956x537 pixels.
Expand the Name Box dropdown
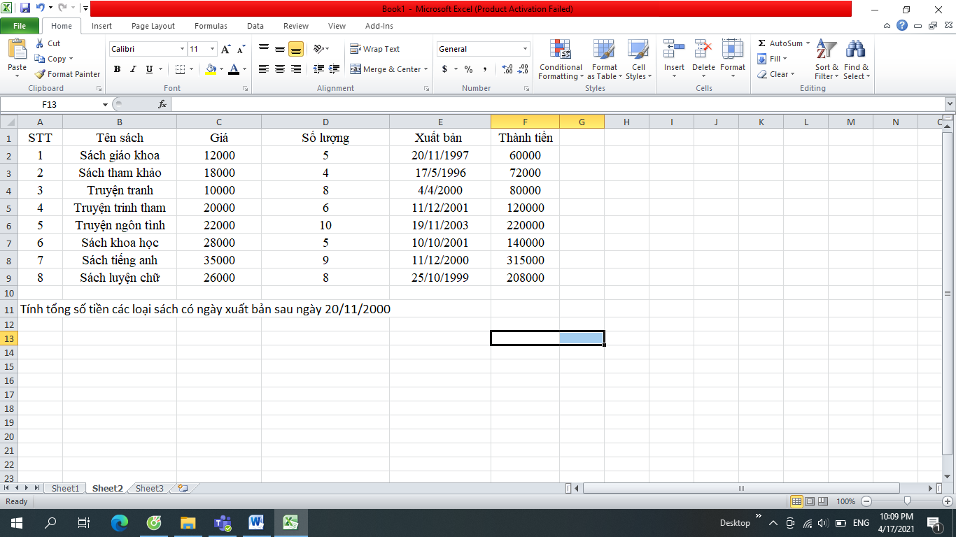pos(106,104)
